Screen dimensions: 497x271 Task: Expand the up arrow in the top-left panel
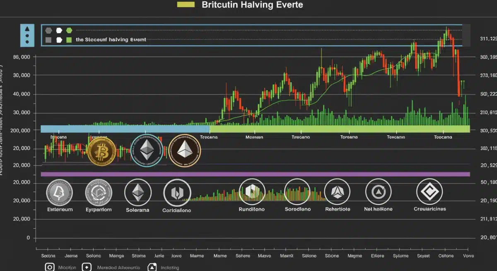click(x=27, y=28)
